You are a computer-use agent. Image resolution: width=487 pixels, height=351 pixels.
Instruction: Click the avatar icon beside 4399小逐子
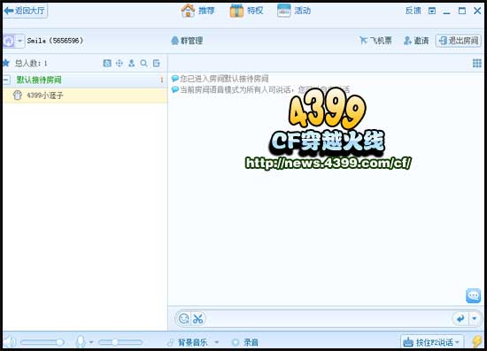[x=18, y=95]
